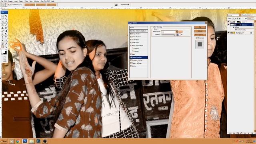Select the Hand tool in the toolbox

pos(2,47)
